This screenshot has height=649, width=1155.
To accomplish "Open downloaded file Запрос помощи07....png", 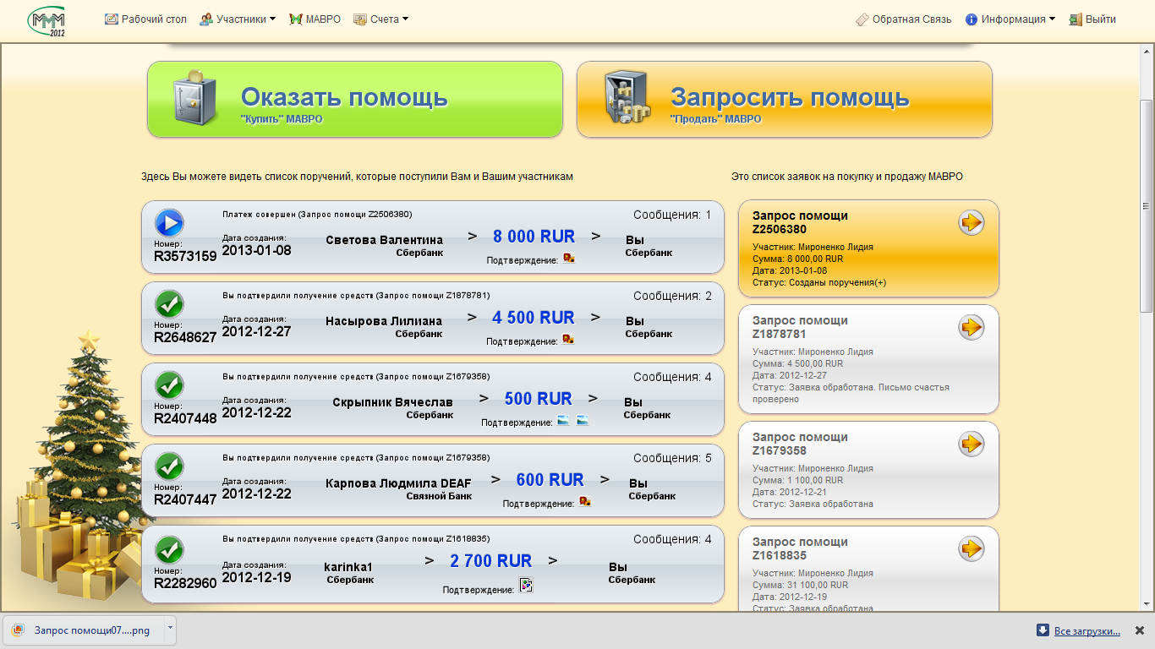I will coord(84,630).
